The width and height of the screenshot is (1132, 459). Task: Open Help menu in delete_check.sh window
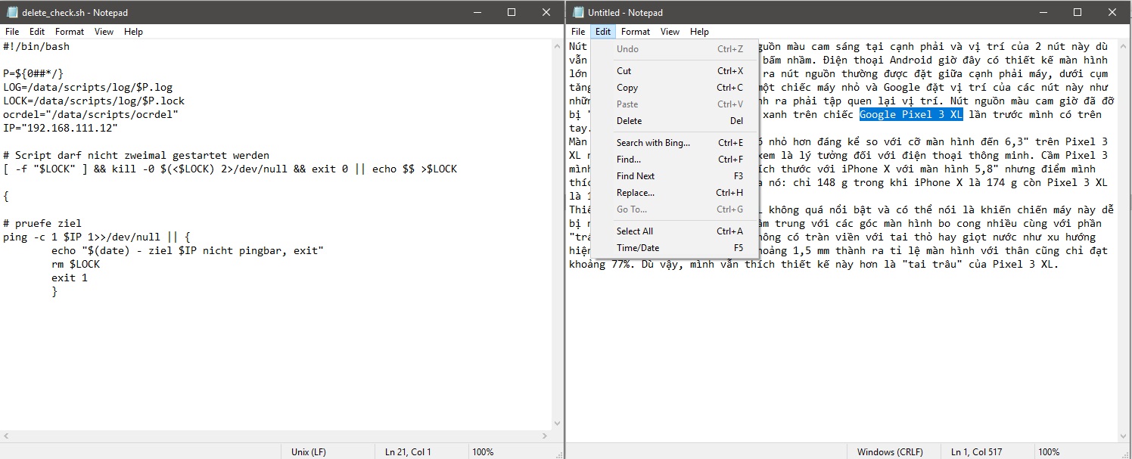point(133,32)
